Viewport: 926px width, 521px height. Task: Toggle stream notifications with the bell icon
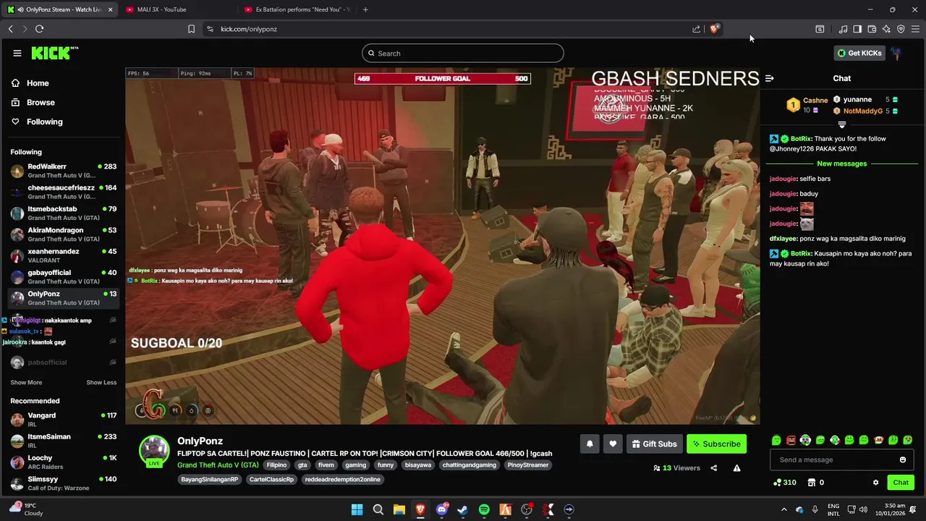590,444
